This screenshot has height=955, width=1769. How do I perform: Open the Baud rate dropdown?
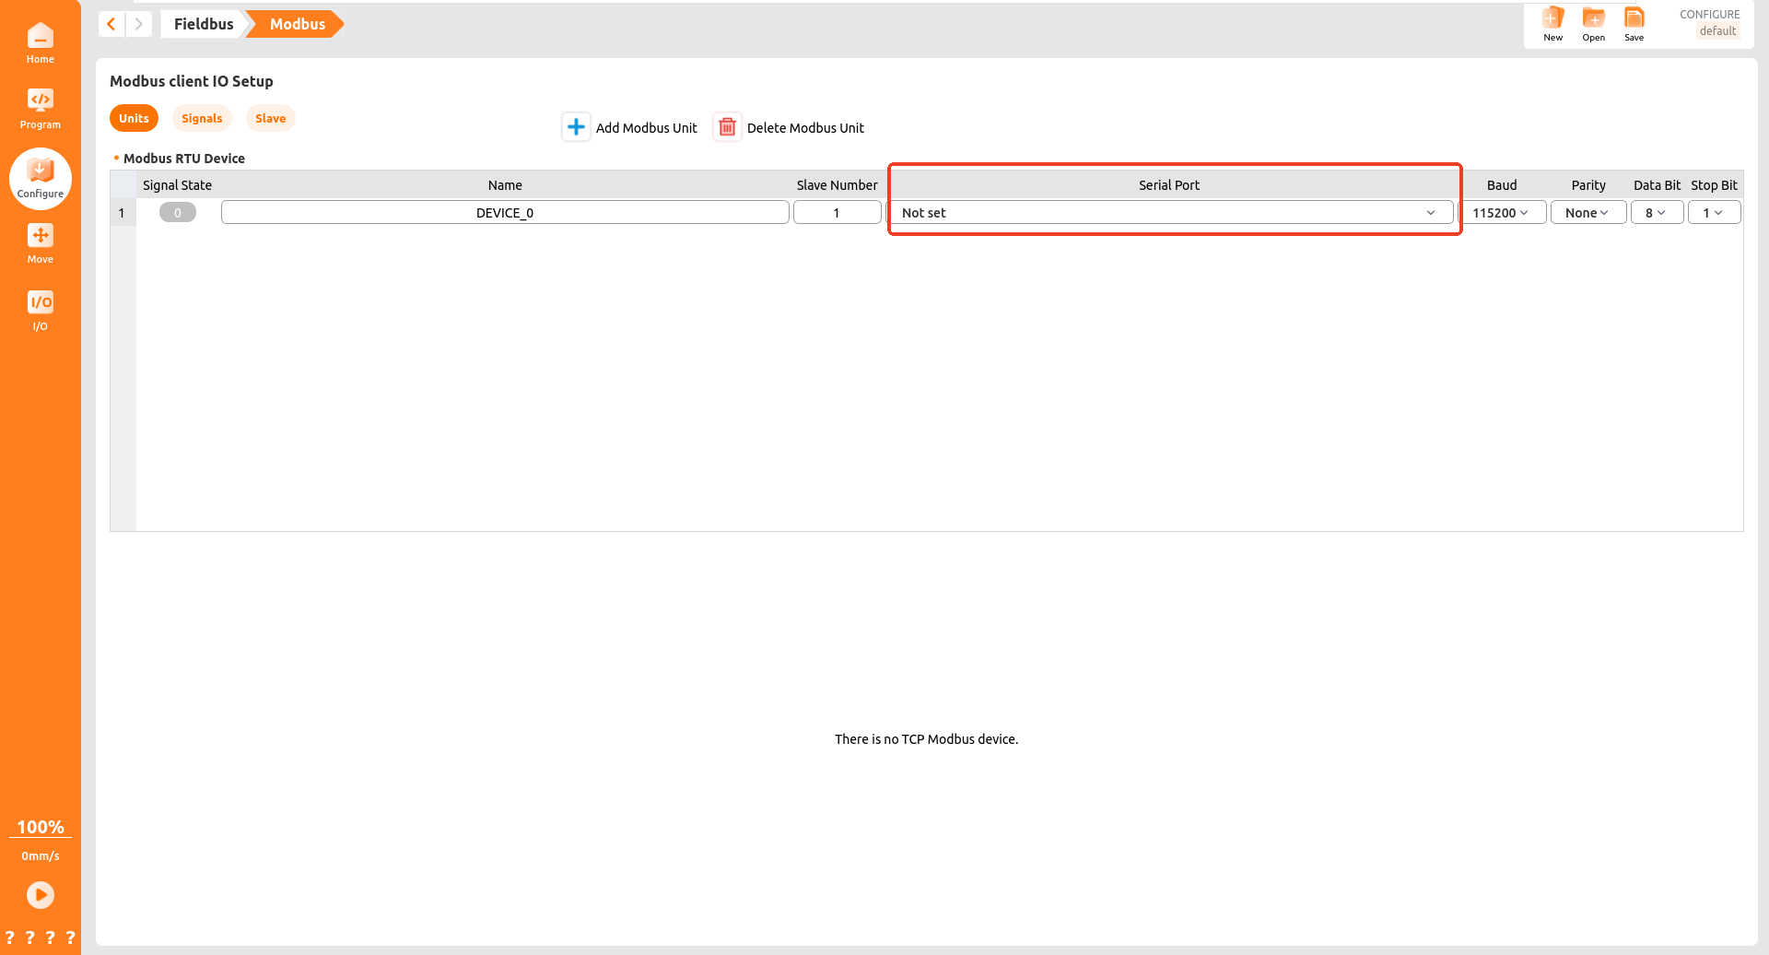pos(1501,213)
